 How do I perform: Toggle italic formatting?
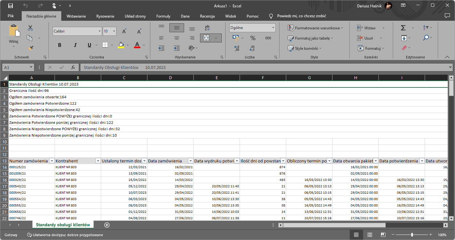point(75,45)
